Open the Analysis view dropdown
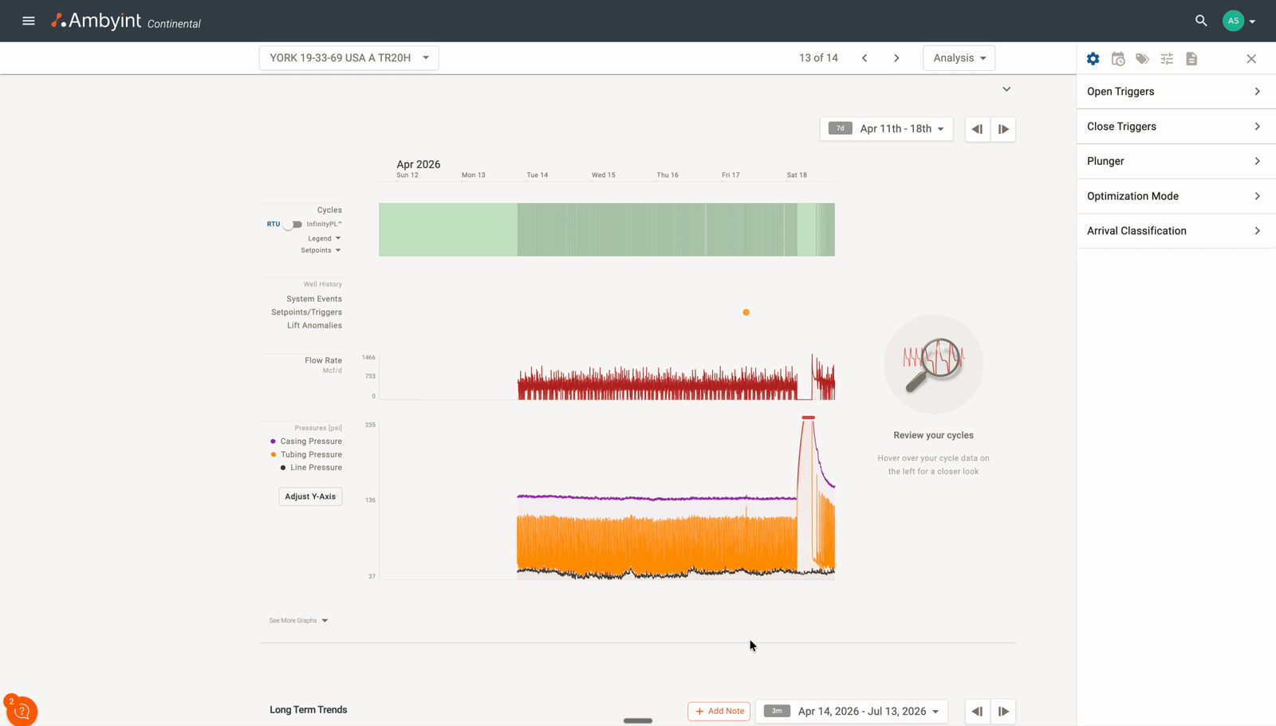This screenshot has height=726, width=1276. click(x=959, y=58)
